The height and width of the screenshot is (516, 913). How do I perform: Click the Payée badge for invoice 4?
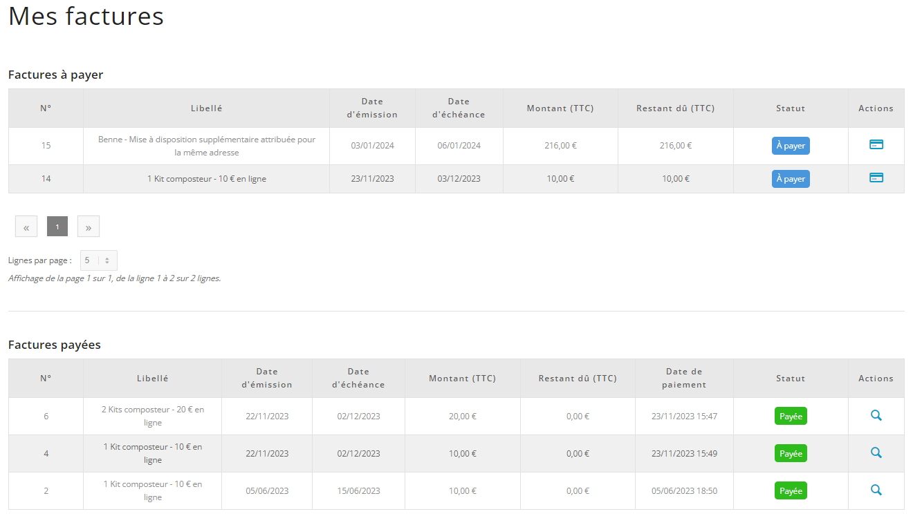click(790, 454)
